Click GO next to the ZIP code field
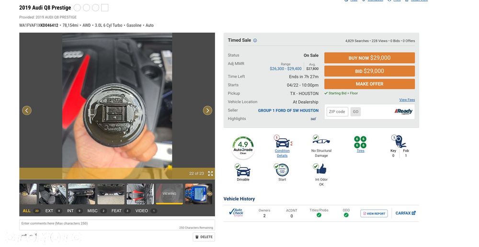The image size is (479, 247). click(355, 112)
